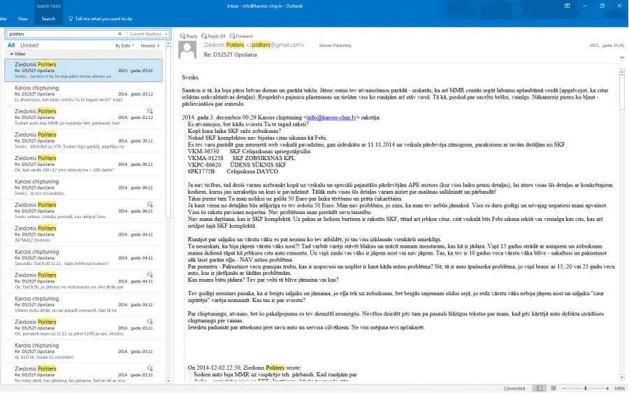
Task: Expand the message header chevron
Action: coord(621,57)
